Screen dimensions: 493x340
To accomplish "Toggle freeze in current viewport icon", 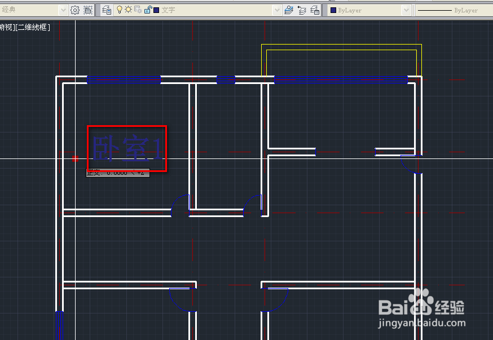I will [138, 10].
